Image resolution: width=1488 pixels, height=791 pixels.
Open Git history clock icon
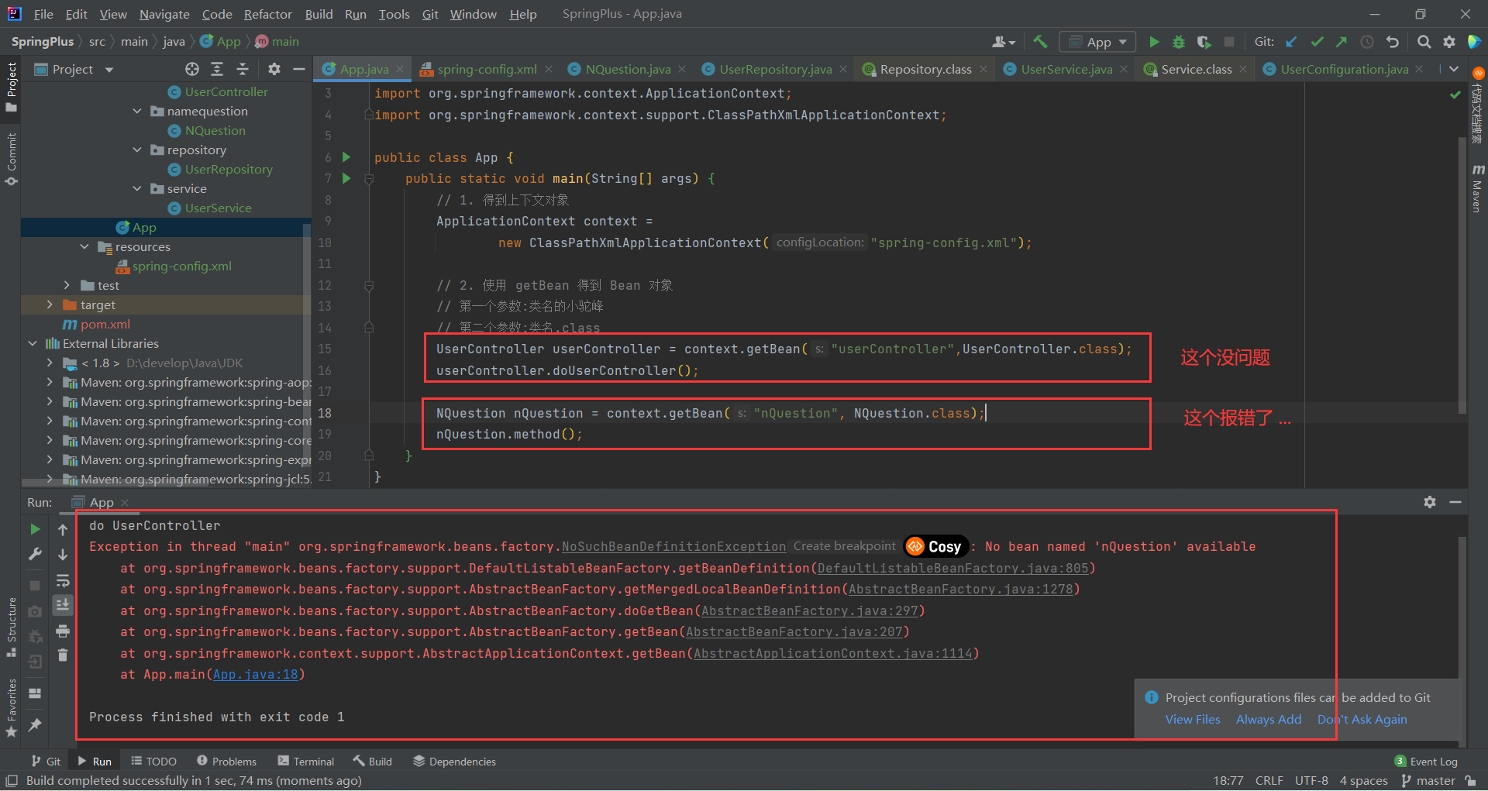[1367, 42]
